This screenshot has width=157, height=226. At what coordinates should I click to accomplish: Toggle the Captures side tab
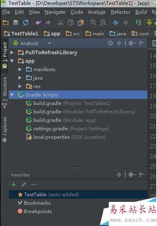tap(5, 129)
